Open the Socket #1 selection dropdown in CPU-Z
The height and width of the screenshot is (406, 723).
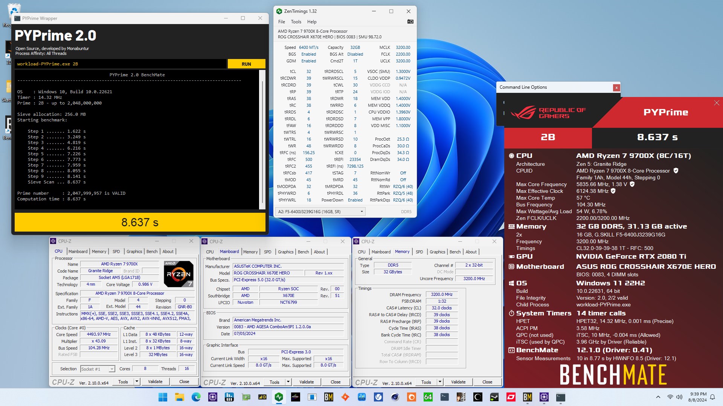[x=98, y=369]
